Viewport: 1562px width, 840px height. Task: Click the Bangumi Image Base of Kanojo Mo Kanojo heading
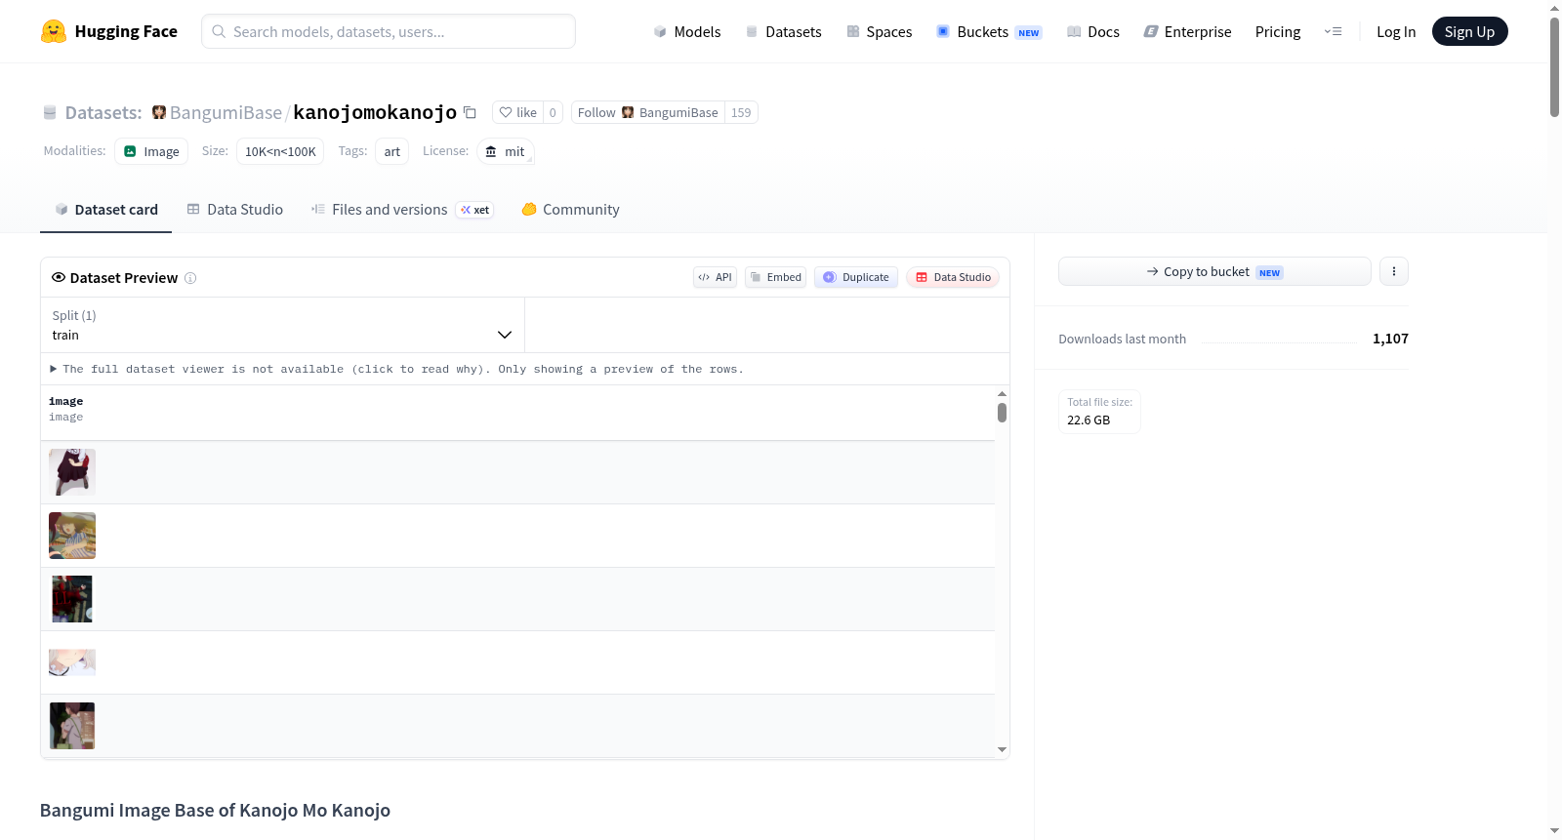point(215,810)
